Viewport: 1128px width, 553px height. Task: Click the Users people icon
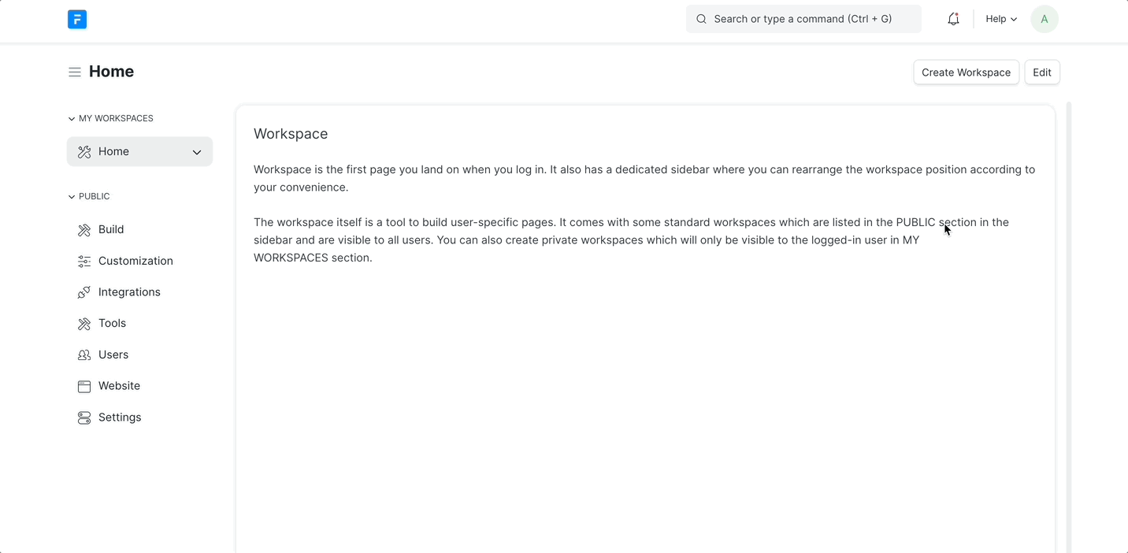[84, 355]
